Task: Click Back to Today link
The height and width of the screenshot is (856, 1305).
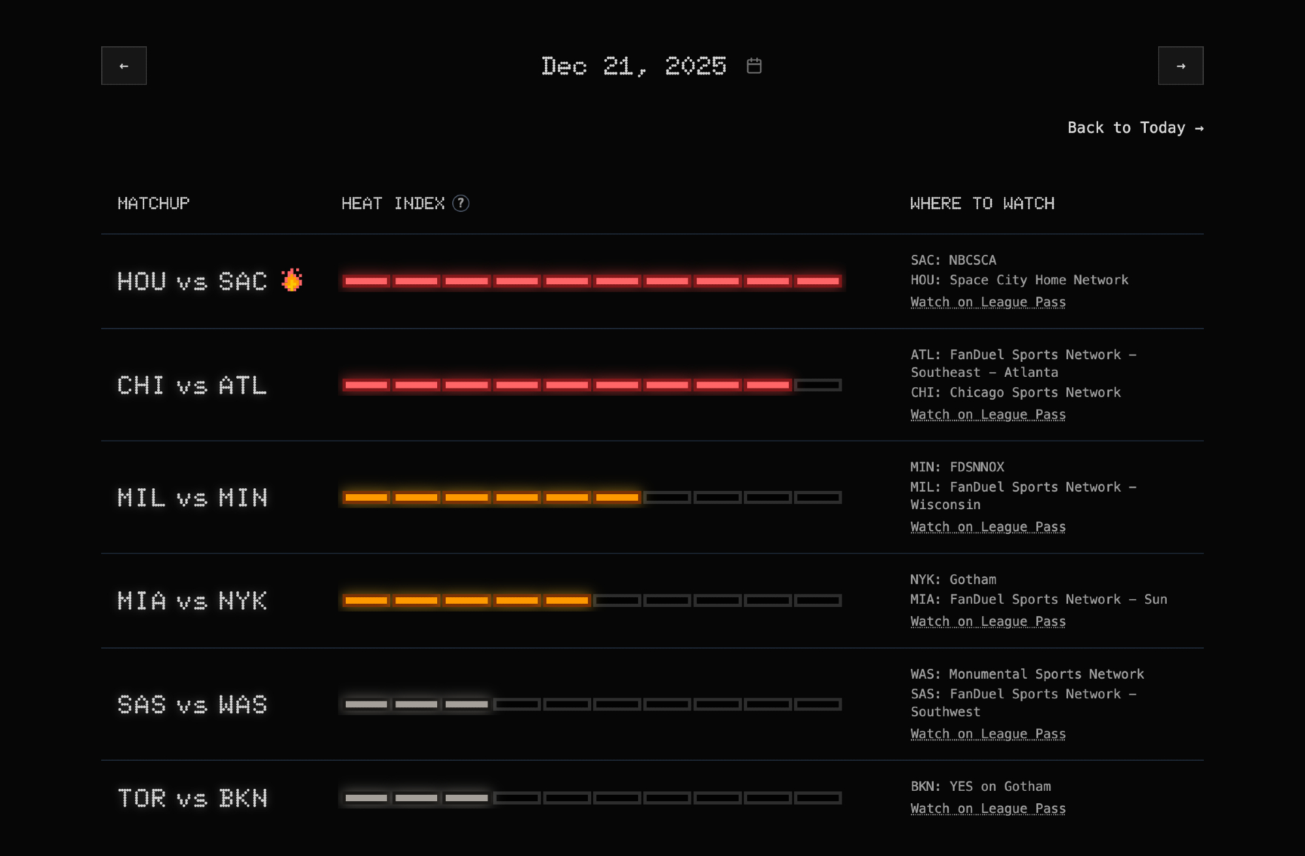Action: [x=1135, y=128]
